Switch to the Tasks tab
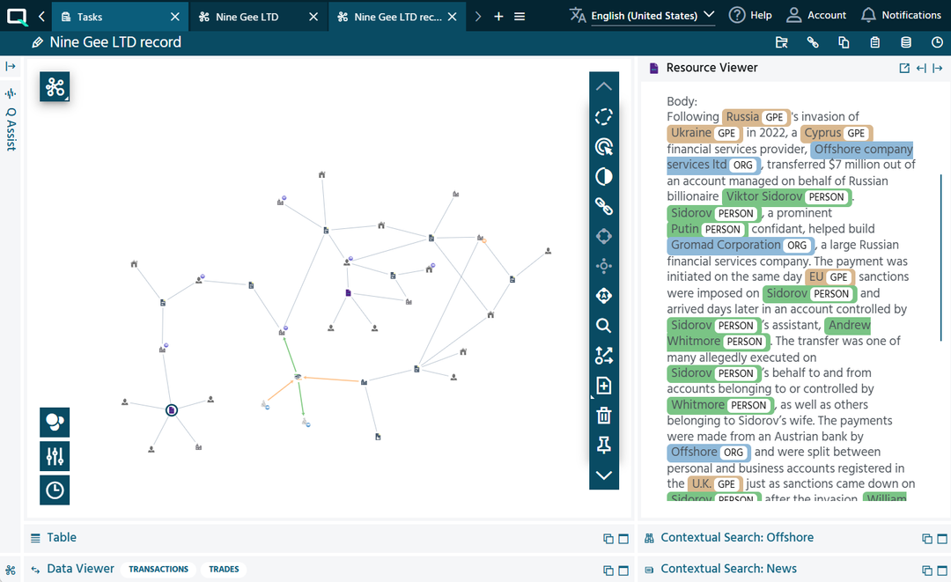The image size is (951, 582). point(91,15)
